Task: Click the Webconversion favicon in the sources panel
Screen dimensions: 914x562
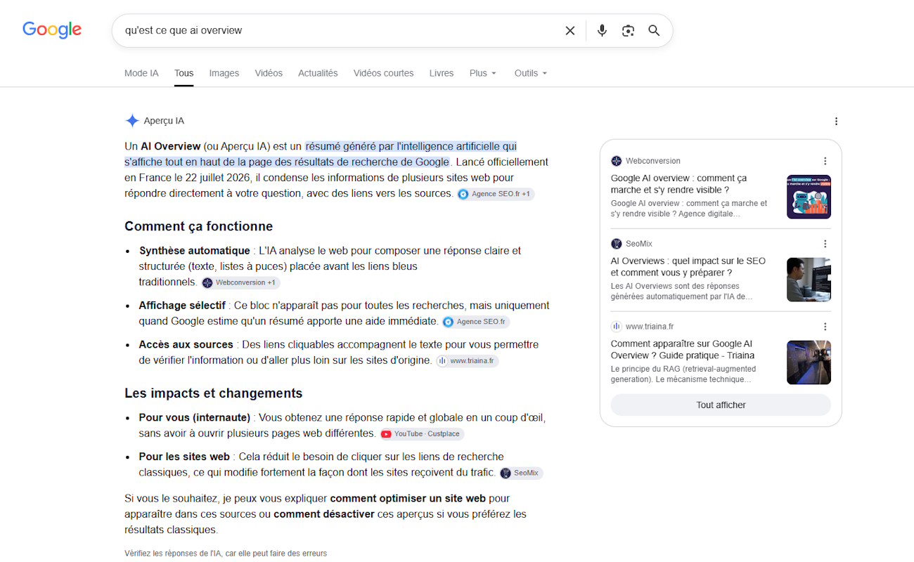Action: pos(617,161)
